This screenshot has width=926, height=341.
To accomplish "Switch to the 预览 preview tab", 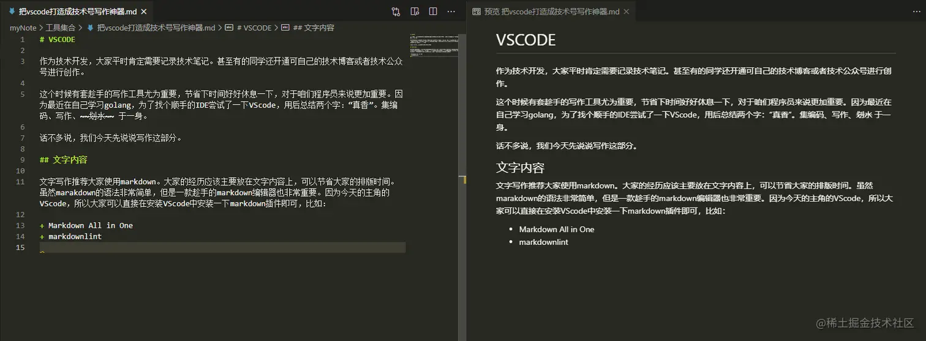I will point(551,11).
